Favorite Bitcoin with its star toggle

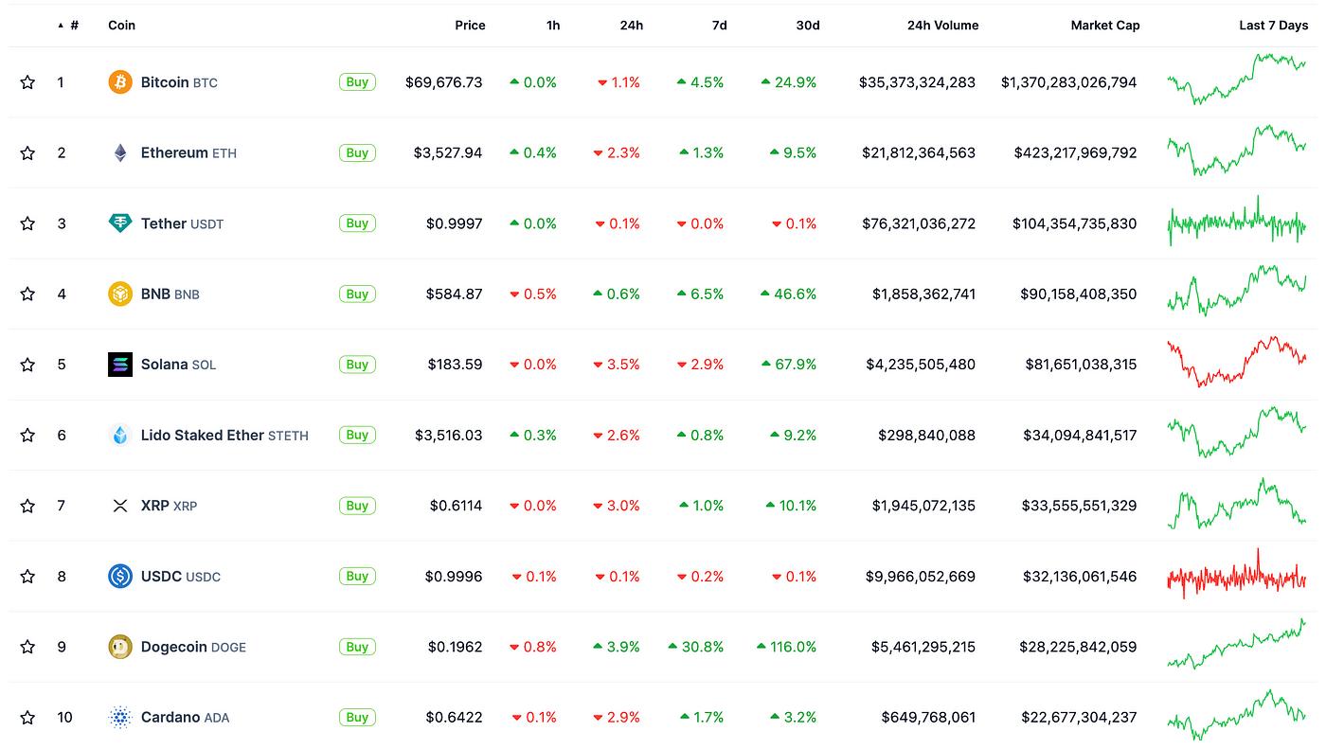27,82
